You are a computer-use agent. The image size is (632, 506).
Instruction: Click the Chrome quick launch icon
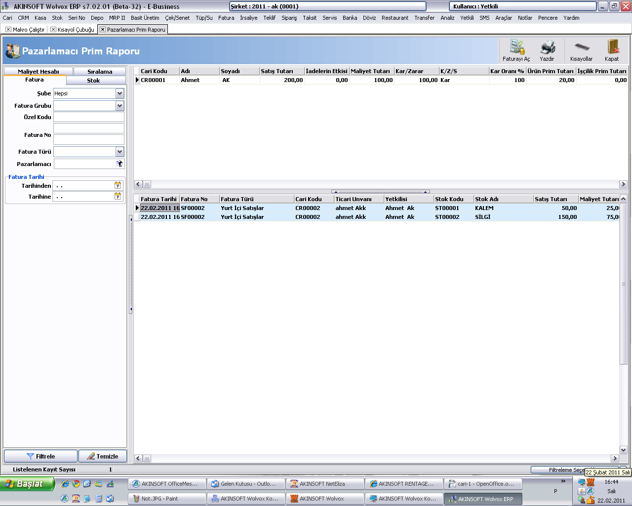point(76,484)
